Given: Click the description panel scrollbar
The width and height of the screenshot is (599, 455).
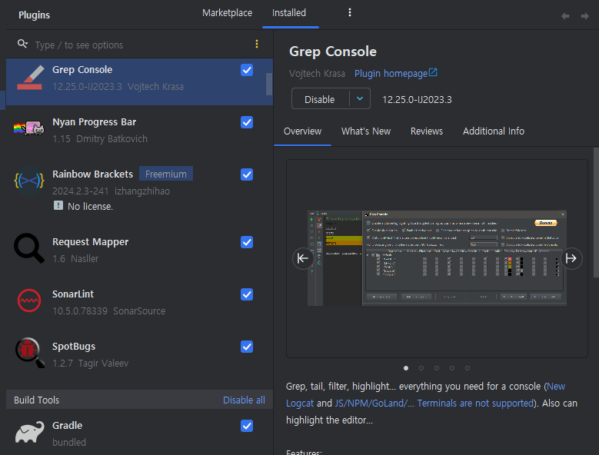Looking at the screenshot, I should (596, 212).
